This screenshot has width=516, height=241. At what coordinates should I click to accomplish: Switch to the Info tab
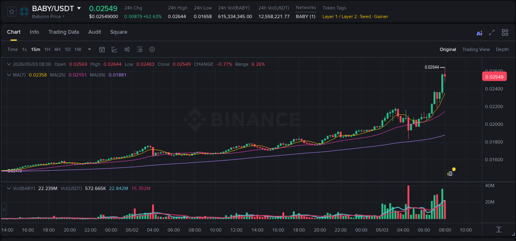coord(34,32)
